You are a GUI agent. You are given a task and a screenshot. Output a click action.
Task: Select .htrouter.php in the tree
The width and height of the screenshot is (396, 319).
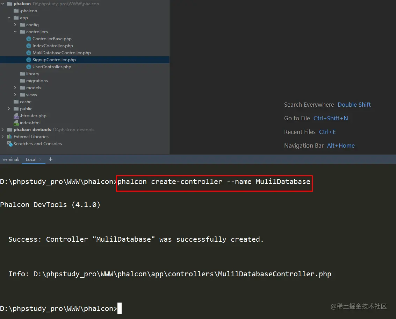point(33,116)
